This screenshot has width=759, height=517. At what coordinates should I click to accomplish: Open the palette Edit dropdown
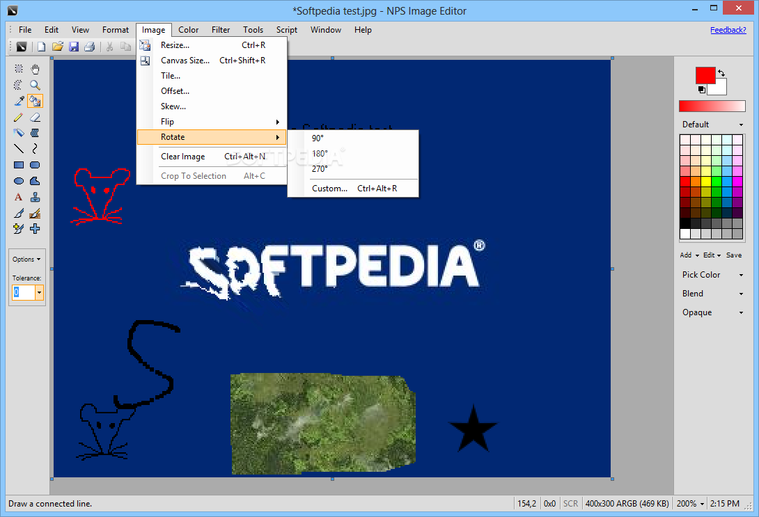pos(712,255)
